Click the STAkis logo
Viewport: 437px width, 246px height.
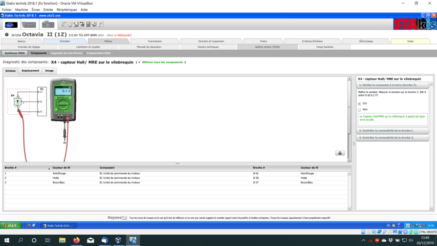(415, 24)
